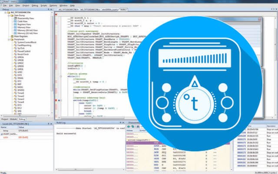This screenshot has width=278, height=174.
Task: Click the Value column header in Locals
Action: (x=35, y=127)
